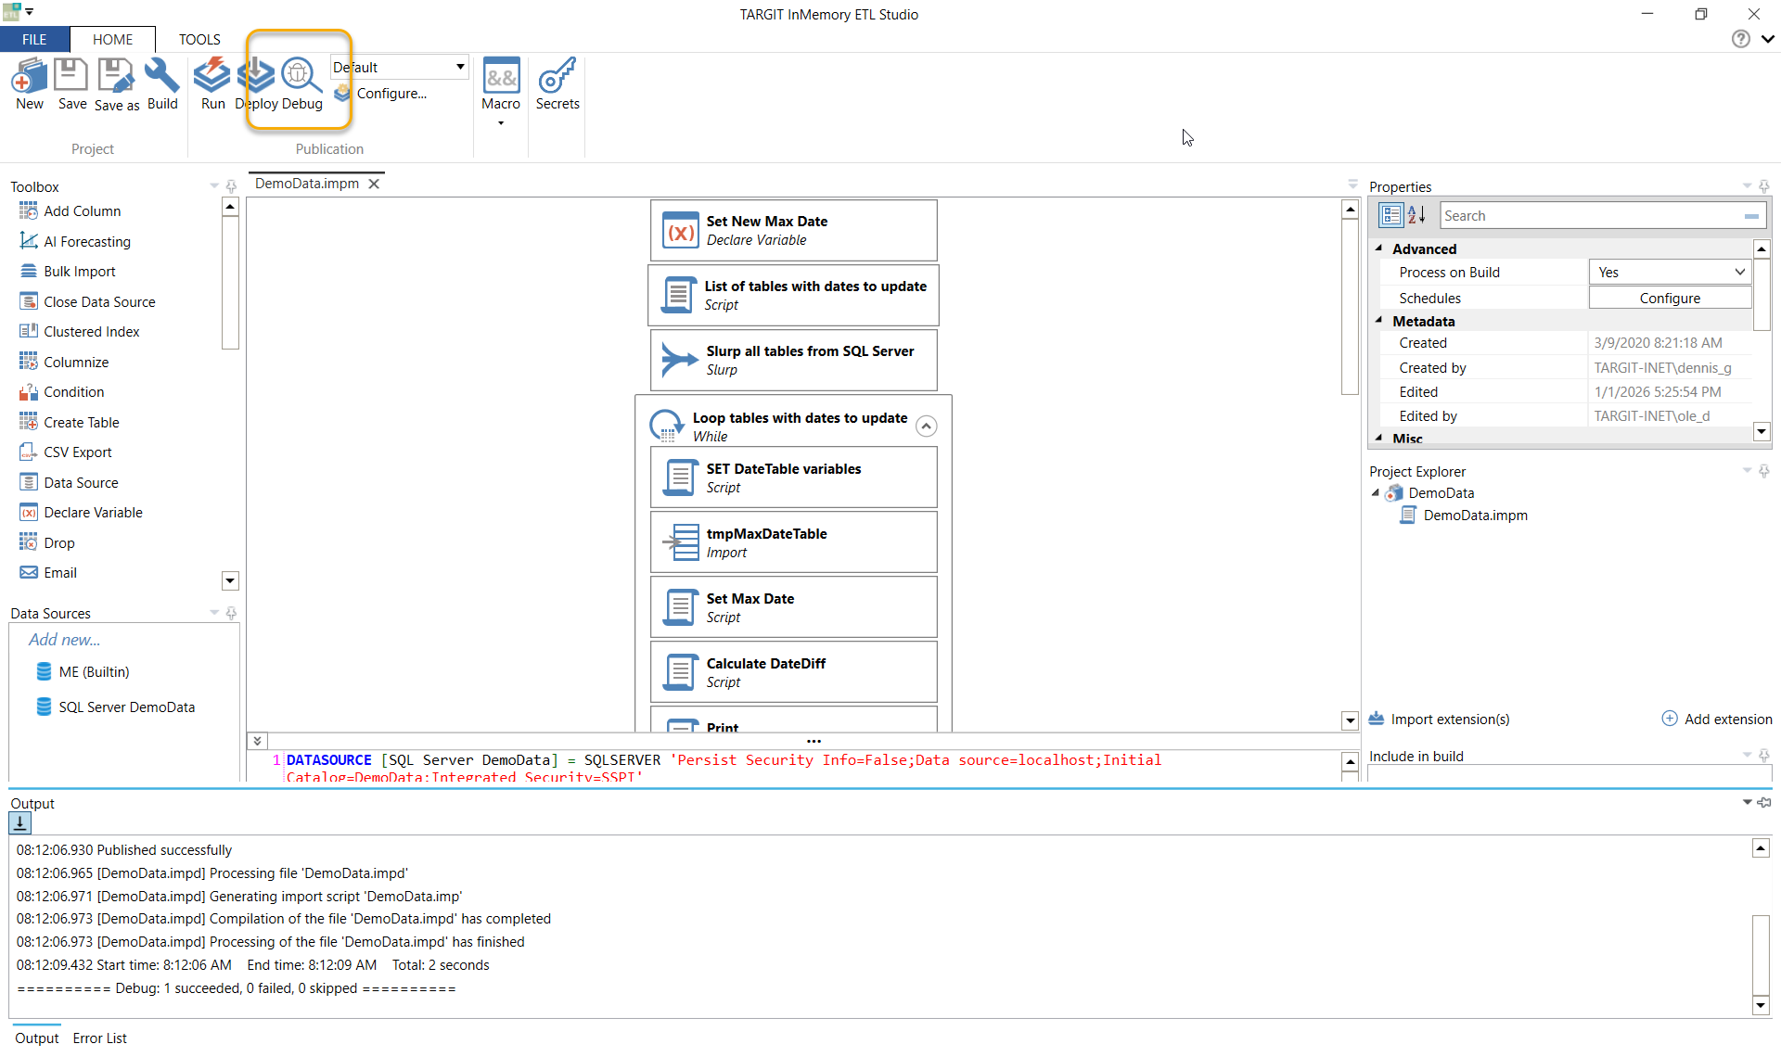
Task: Insert a Declare Variable step
Action: coord(93,512)
